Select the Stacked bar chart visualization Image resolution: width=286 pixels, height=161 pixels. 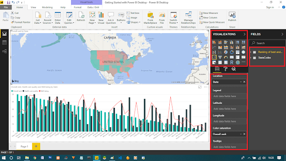click(214, 42)
